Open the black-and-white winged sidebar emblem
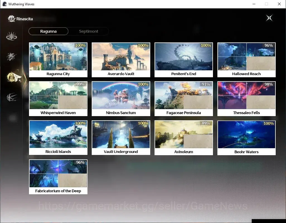The image size is (286, 223). 12,97
